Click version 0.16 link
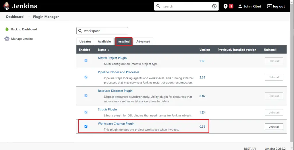294x150 pixels. 202,96
